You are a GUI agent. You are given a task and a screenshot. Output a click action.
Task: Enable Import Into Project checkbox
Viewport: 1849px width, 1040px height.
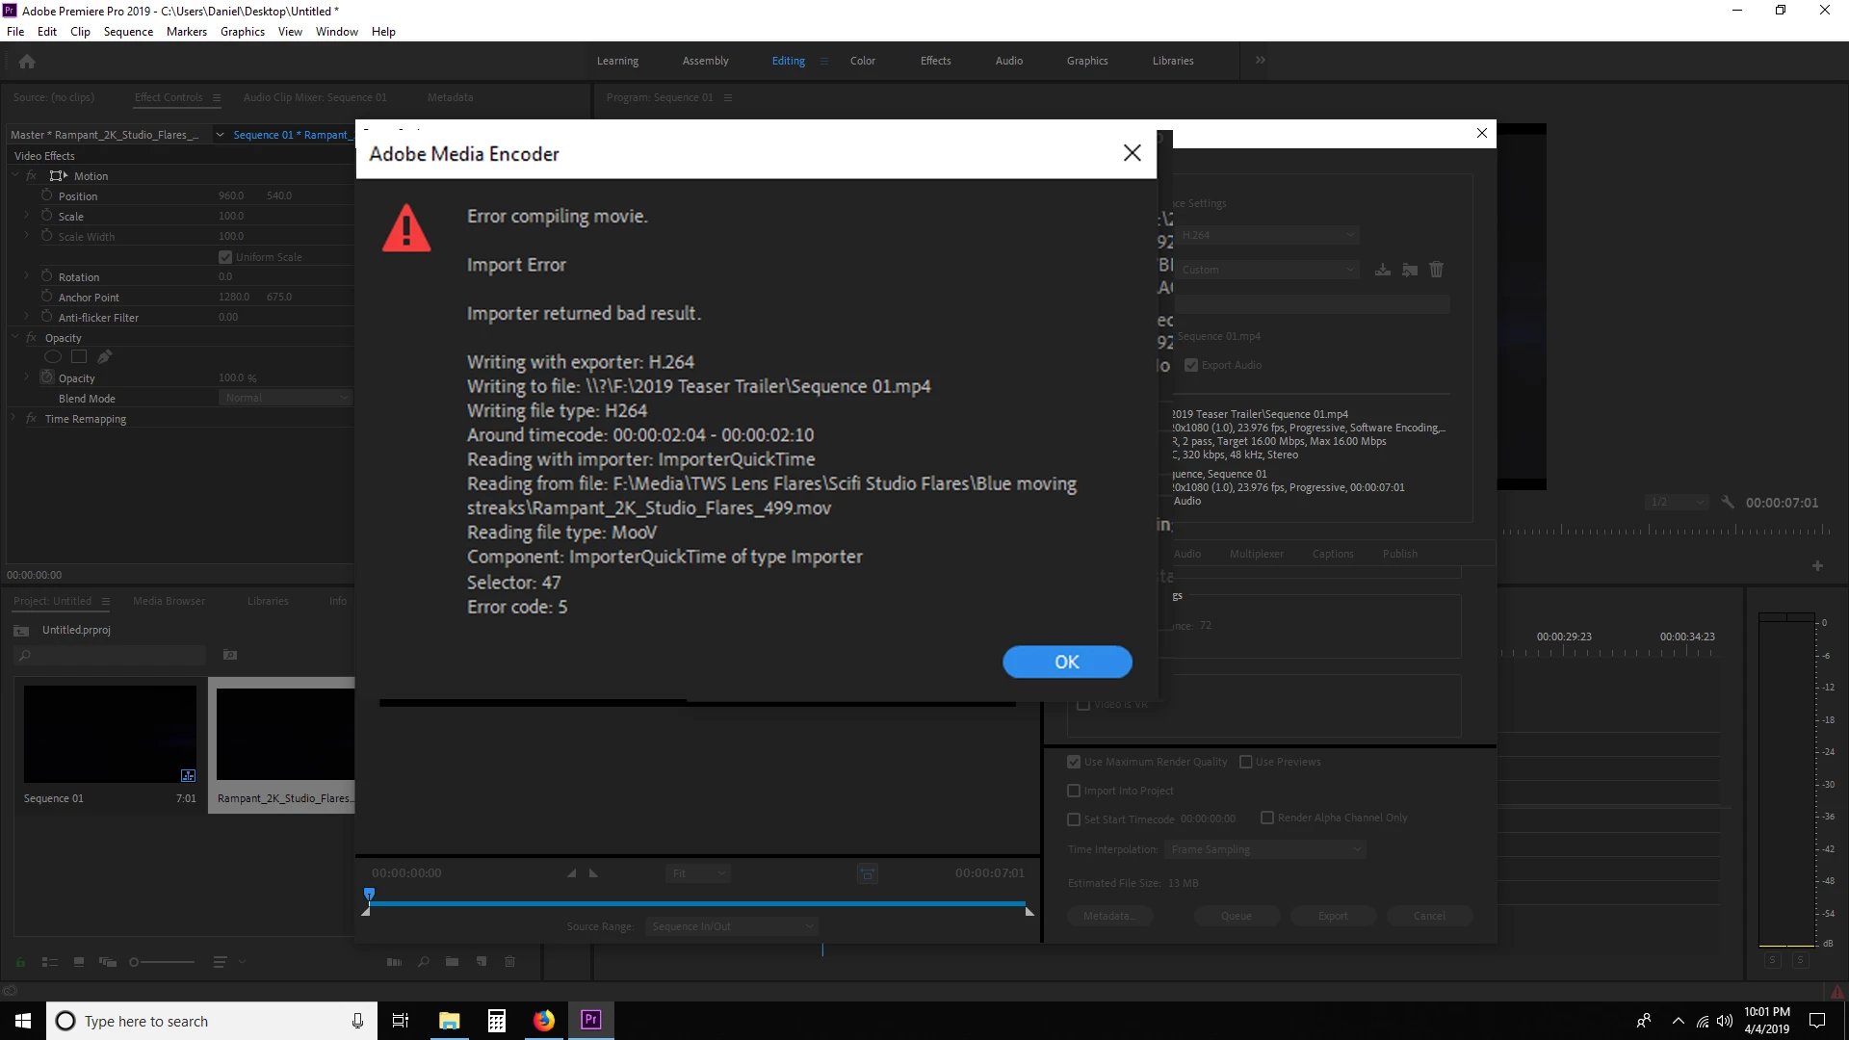click(1074, 791)
